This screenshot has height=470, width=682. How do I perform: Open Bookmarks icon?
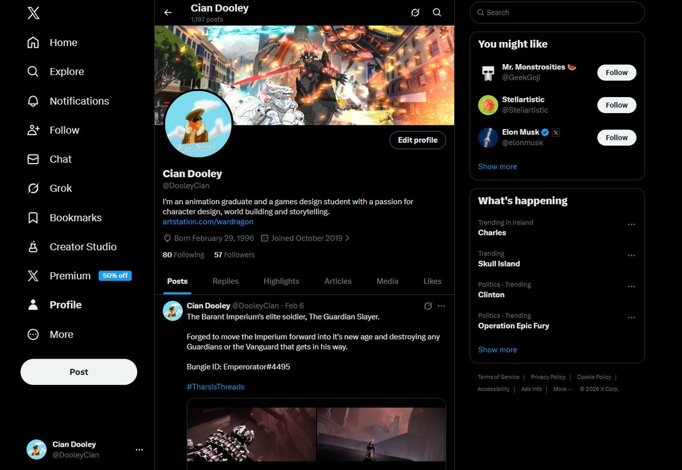coord(34,218)
